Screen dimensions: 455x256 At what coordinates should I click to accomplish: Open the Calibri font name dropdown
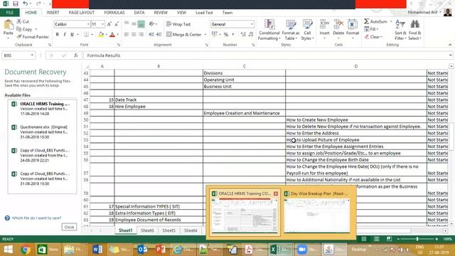point(88,24)
